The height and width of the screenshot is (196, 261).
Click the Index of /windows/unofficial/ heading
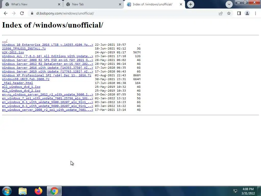(x=53, y=25)
